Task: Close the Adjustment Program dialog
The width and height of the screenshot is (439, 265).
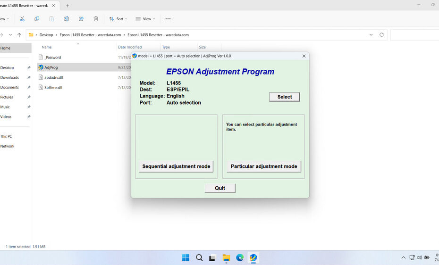Action: (x=304, y=56)
